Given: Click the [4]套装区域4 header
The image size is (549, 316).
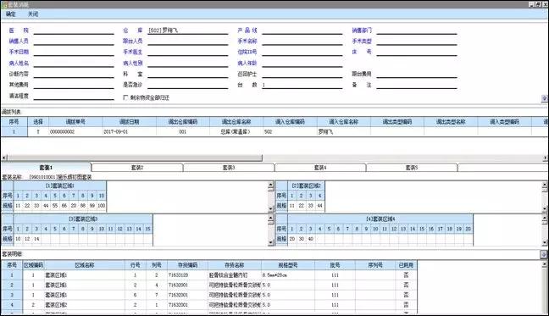Looking at the screenshot, I should coord(380,219).
